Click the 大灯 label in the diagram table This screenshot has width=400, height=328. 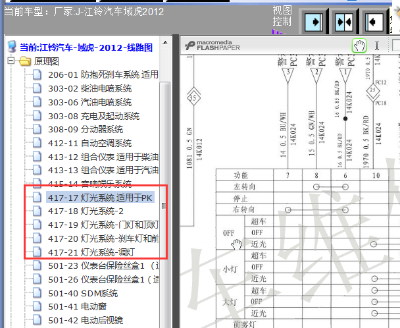pyautogui.click(x=230, y=302)
